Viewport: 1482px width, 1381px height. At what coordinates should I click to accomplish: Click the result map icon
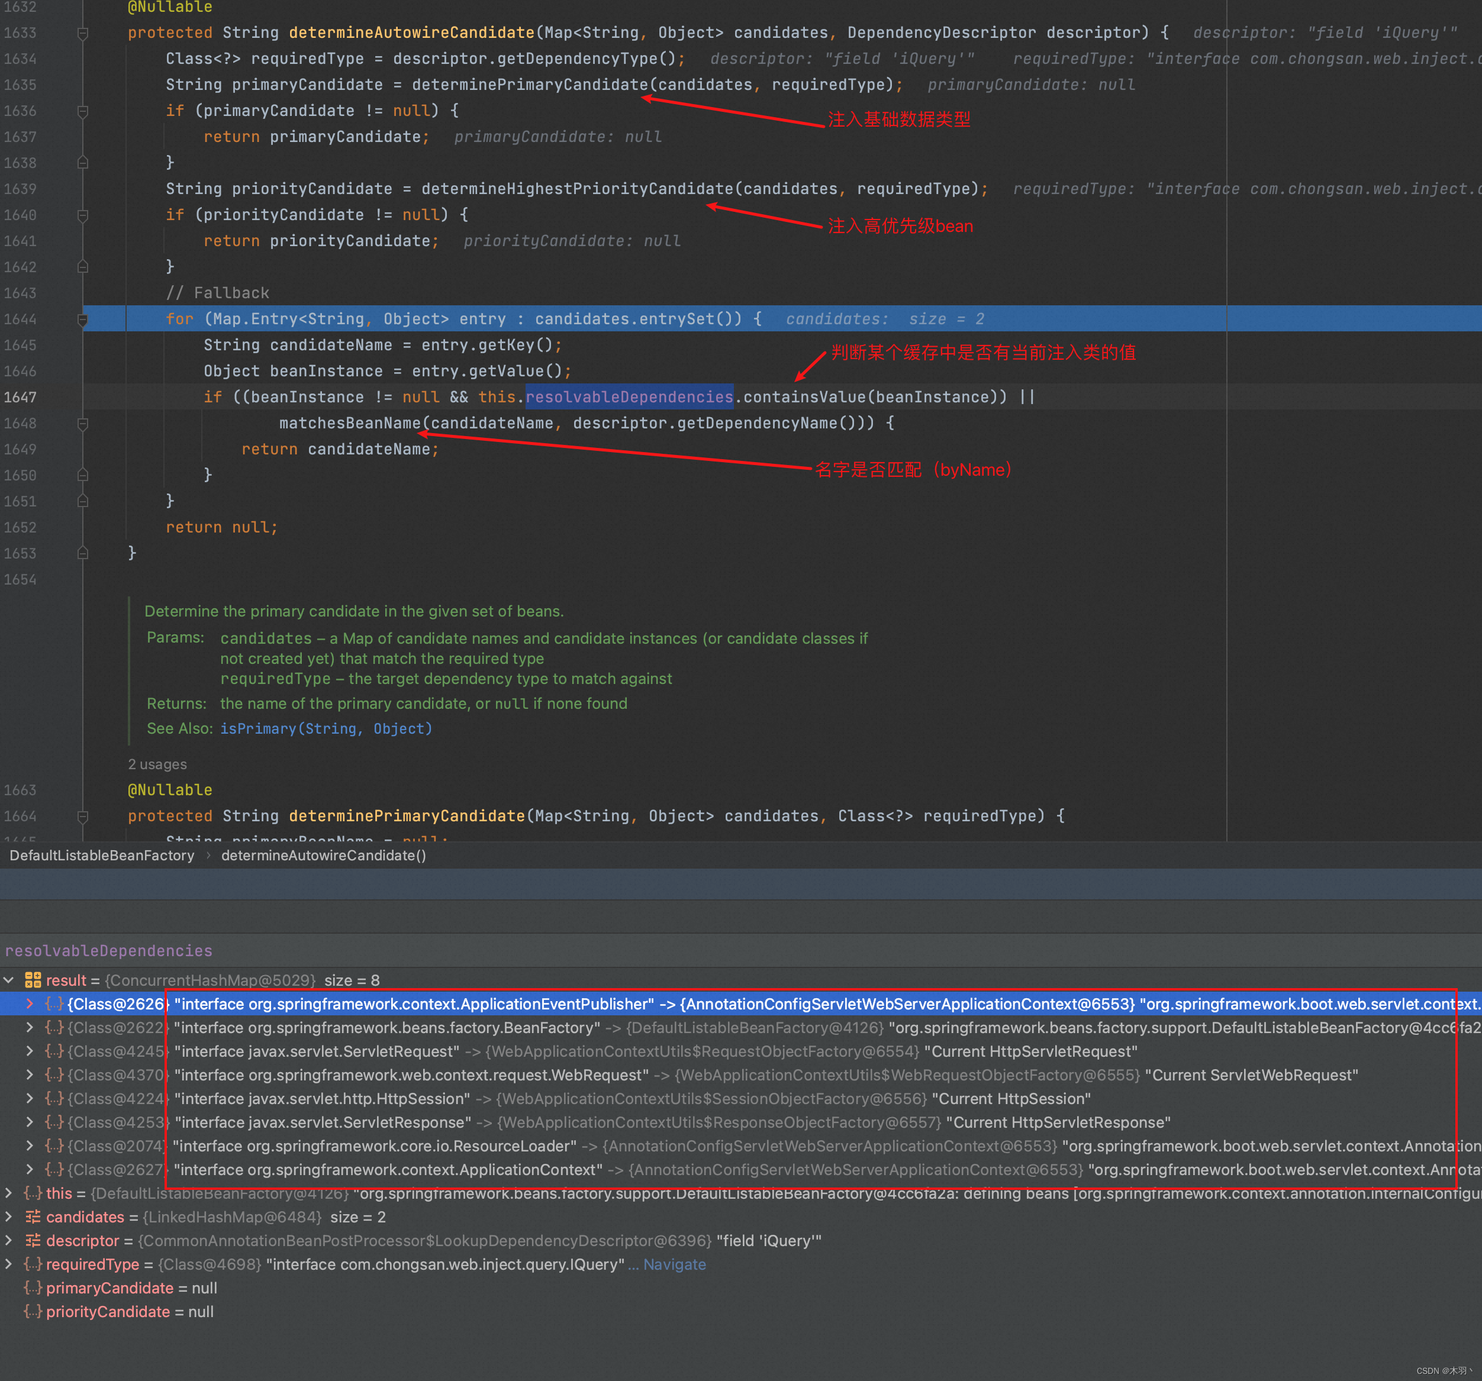point(33,980)
